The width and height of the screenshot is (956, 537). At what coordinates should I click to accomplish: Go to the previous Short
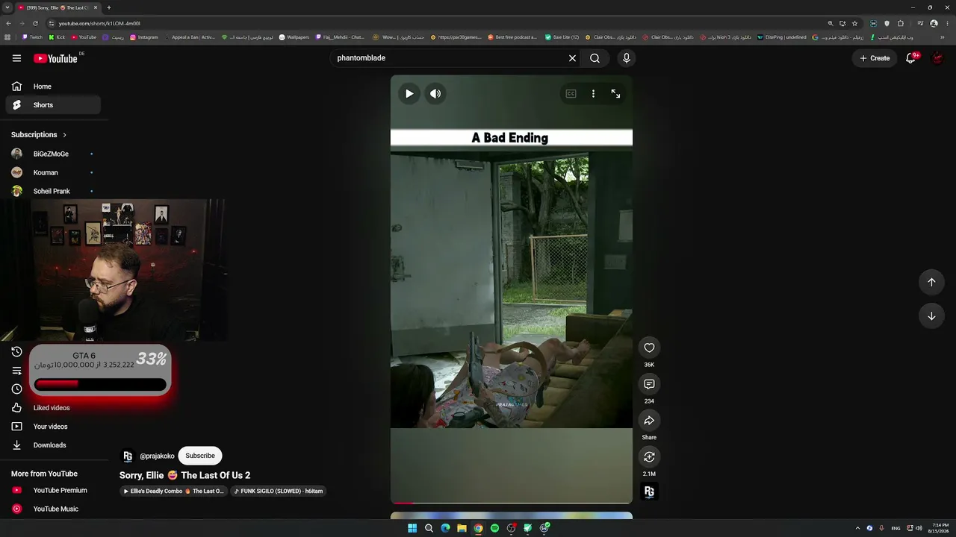[931, 282]
